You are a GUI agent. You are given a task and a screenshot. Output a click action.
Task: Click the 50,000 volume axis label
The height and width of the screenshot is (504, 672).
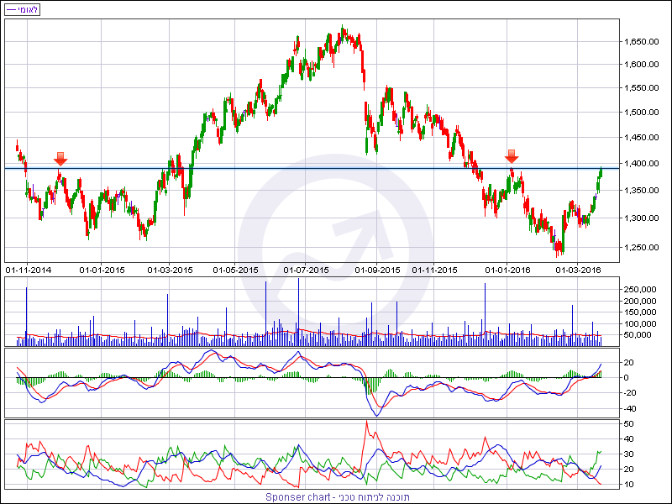(x=645, y=334)
